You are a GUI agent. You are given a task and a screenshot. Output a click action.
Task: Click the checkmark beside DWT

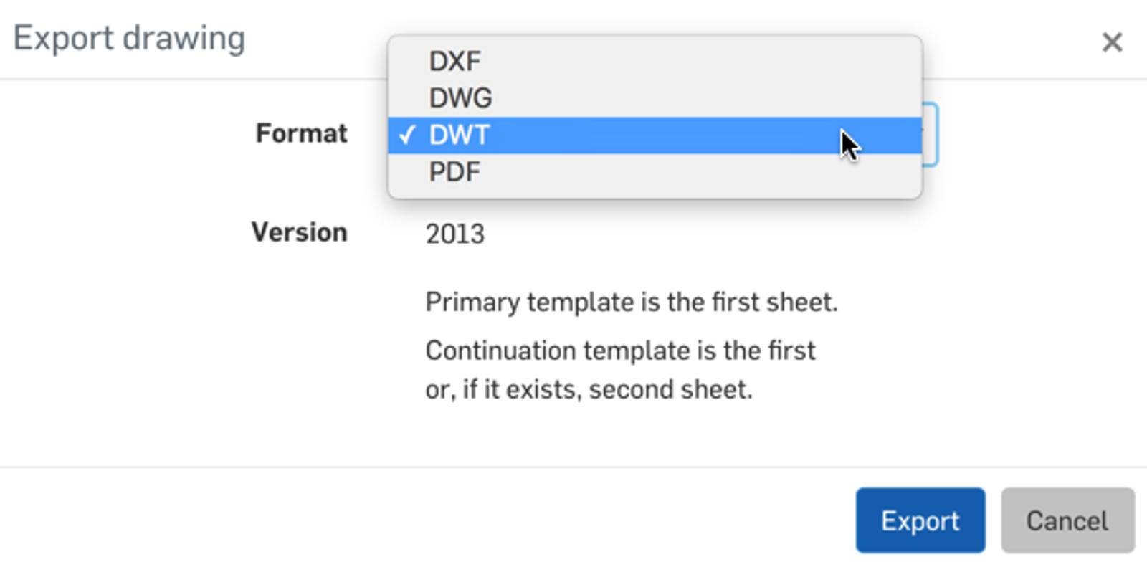407,135
